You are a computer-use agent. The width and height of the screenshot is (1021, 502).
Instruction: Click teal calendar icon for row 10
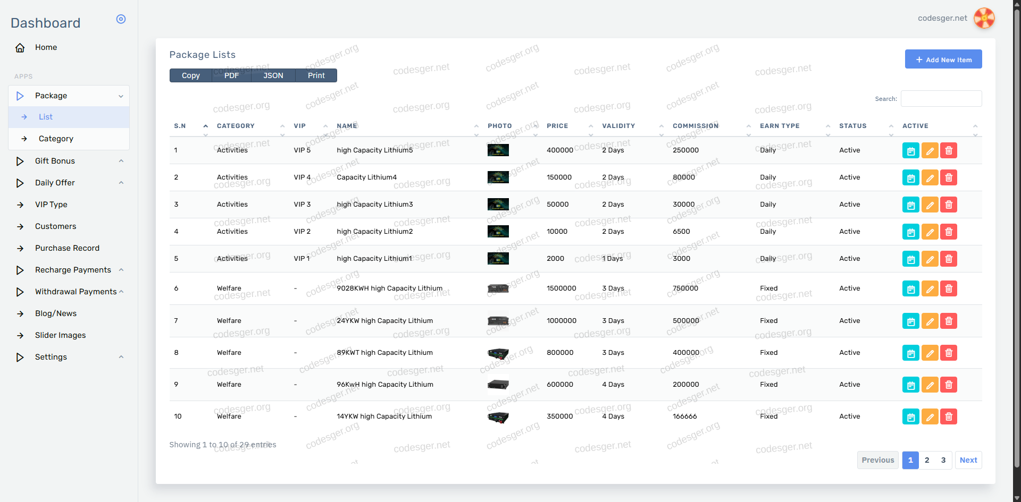[x=910, y=416]
